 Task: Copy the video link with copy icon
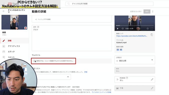152,35
